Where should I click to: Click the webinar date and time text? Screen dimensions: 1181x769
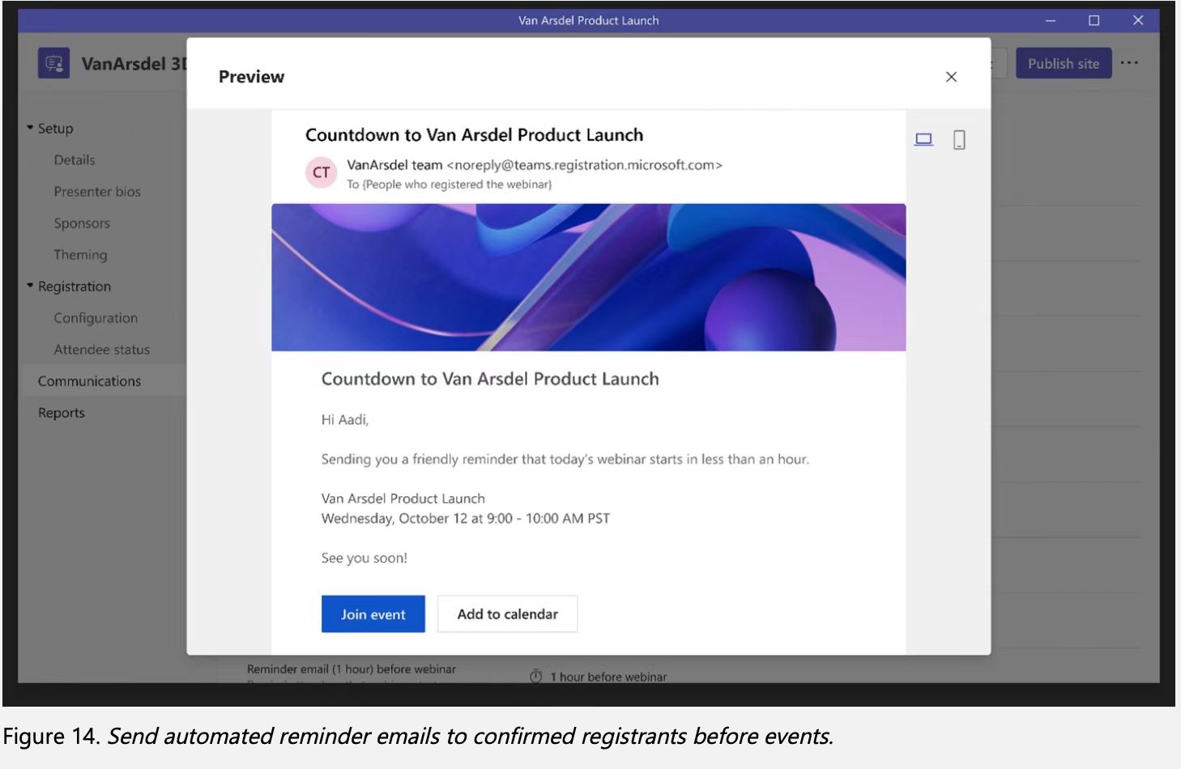[x=466, y=519]
